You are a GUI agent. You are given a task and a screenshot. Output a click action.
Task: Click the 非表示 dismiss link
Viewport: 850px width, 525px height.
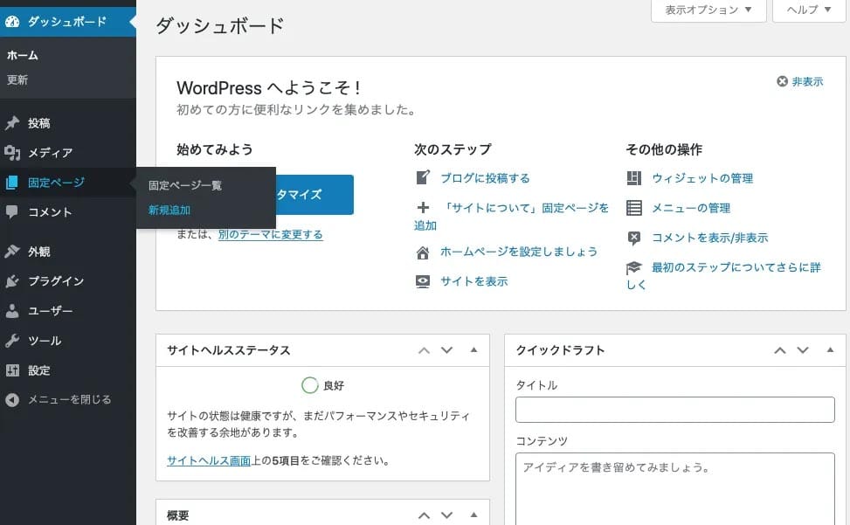807,81
